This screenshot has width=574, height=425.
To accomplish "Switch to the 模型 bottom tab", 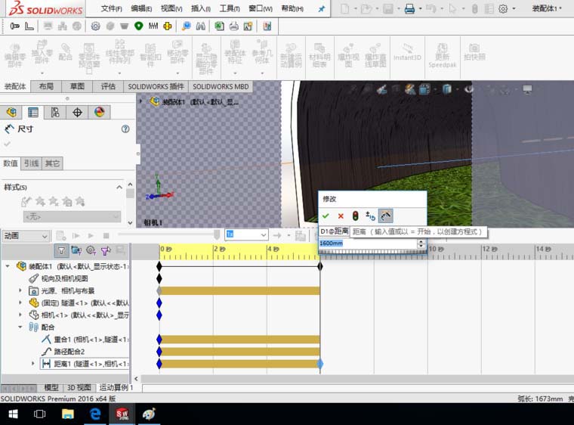I will click(51, 388).
